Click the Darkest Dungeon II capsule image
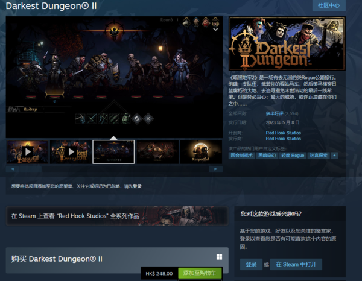This screenshot has width=362, height=281. click(x=287, y=43)
